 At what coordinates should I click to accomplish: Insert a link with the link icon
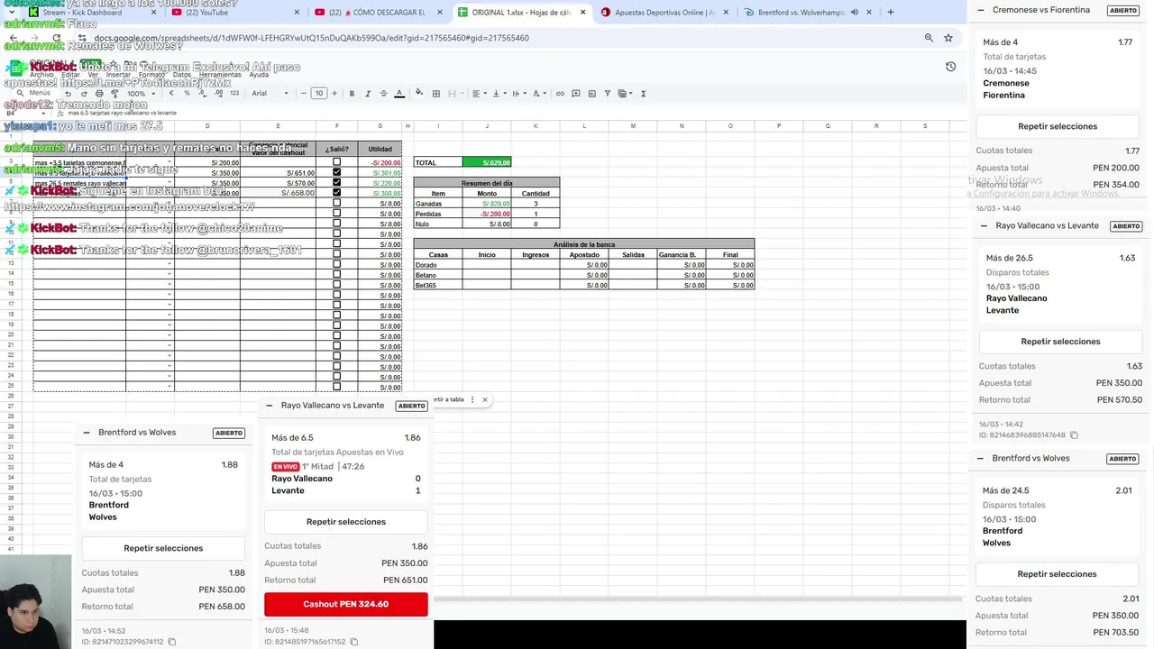[x=560, y=94]
